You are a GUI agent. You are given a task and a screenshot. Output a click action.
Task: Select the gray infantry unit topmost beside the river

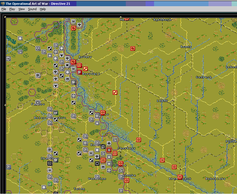[79, 25]
